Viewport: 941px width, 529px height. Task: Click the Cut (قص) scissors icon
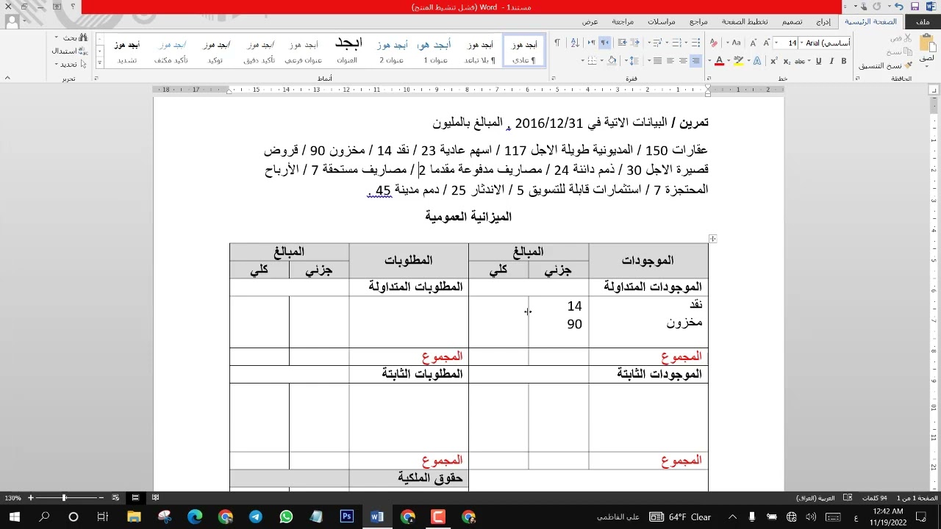(x=907, y=38)
